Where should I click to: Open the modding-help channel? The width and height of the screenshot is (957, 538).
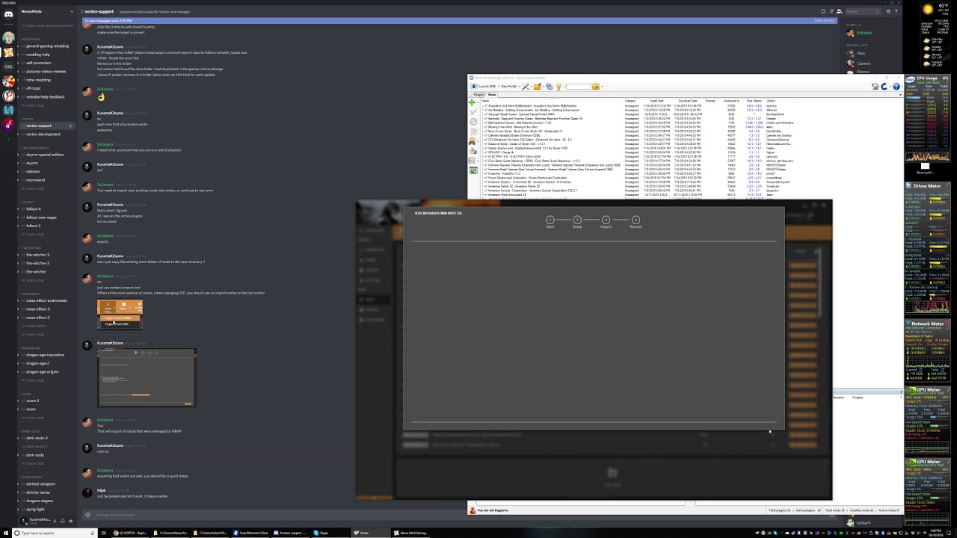pyautogui.click(x=37, y=55)
